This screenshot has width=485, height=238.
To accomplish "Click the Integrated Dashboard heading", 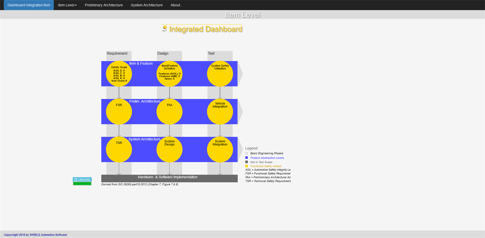I will pyautogui.click(x=206, y=29).
